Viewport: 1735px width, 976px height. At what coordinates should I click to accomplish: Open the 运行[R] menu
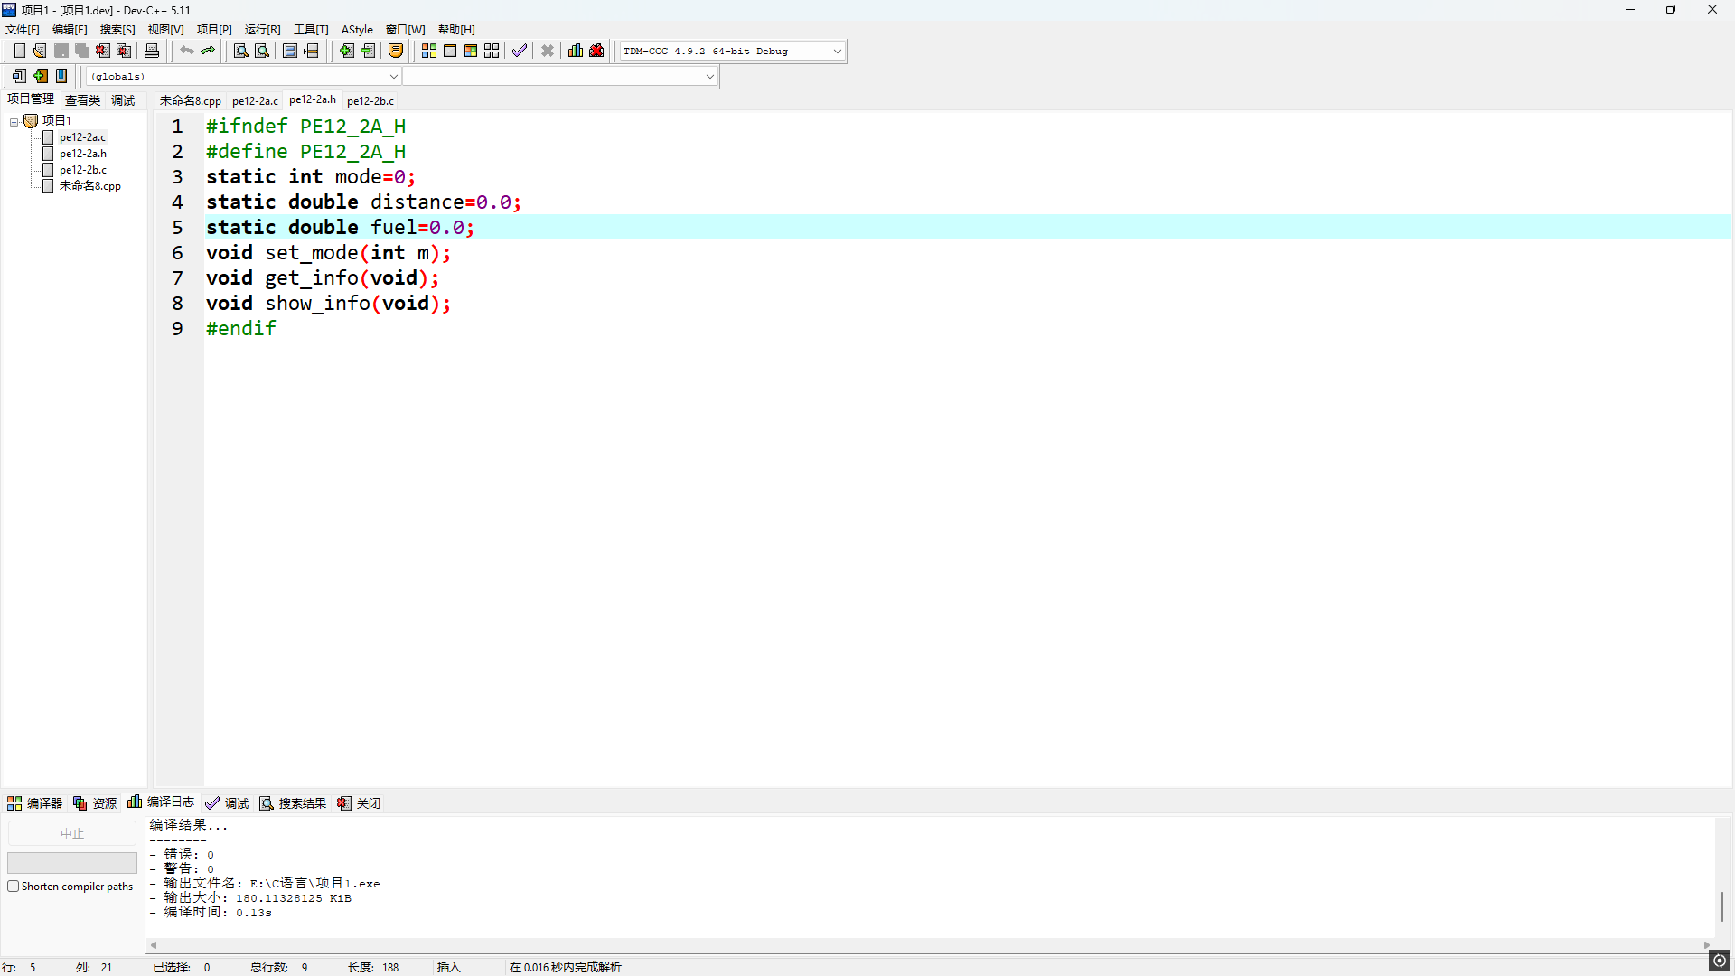[262, 30]
